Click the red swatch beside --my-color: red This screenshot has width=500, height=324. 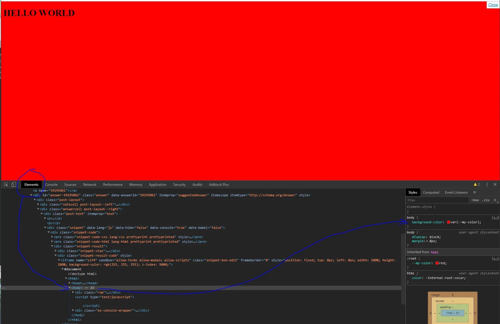coord(437,263)
